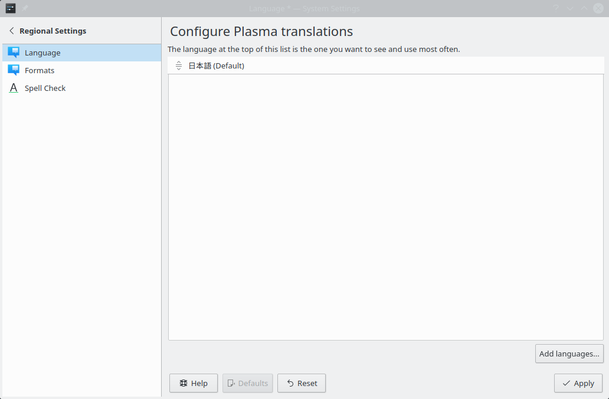This screenshot has height=399, width=609.
Task: Minimize the System Settings window
Action: (x=570, y=8)
